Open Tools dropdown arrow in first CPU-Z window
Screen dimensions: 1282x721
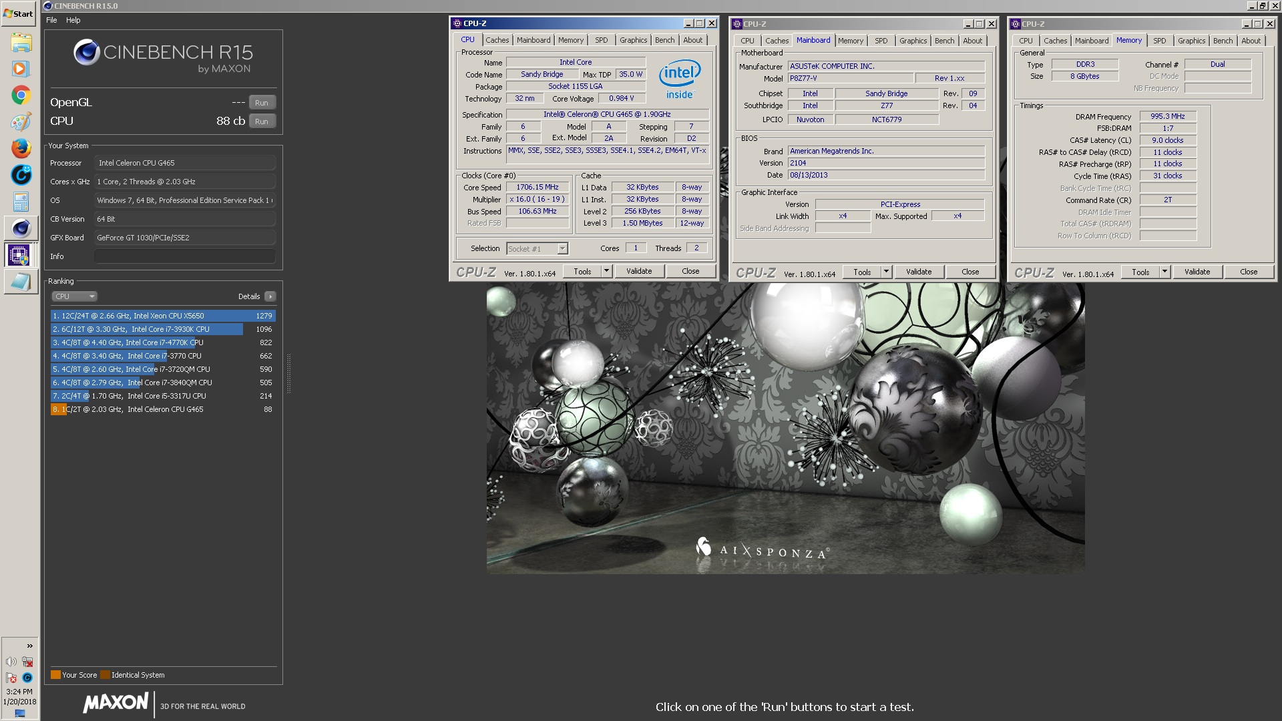click(606, 272)
